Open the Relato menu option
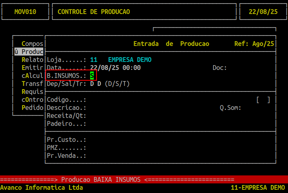Image resolution: width=288 pixels, height=193 pixels. pos(32,60)
